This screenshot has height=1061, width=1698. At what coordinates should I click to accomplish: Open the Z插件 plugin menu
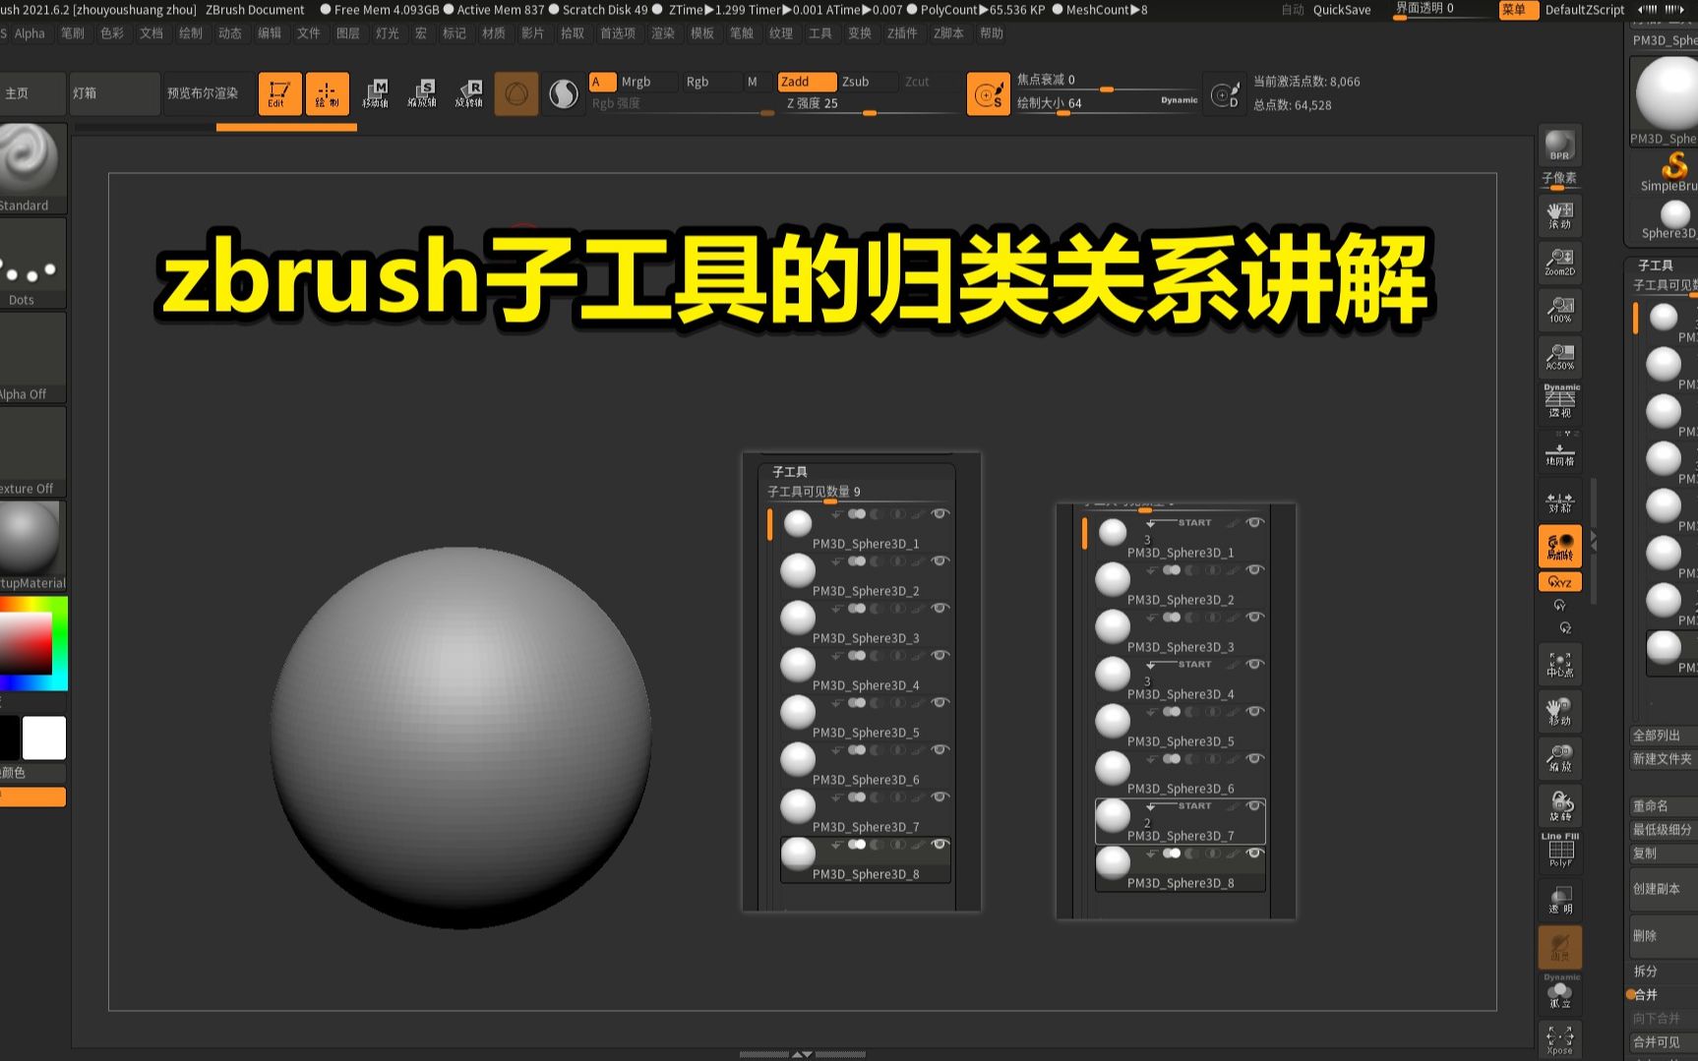pos(902,33)
